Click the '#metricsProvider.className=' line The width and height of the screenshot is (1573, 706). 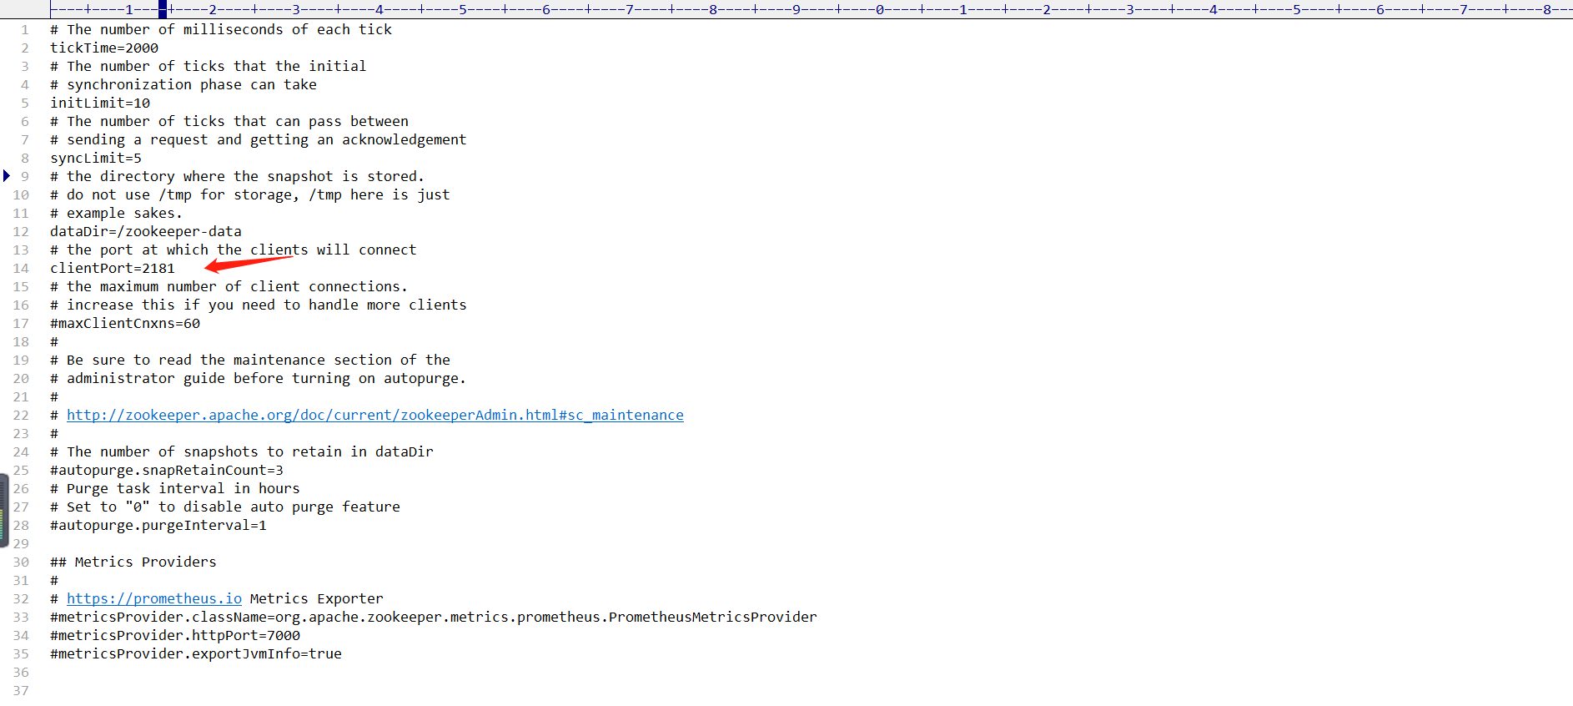point(434,617)
